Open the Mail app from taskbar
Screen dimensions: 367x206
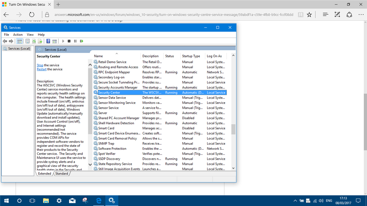[72, 201]
